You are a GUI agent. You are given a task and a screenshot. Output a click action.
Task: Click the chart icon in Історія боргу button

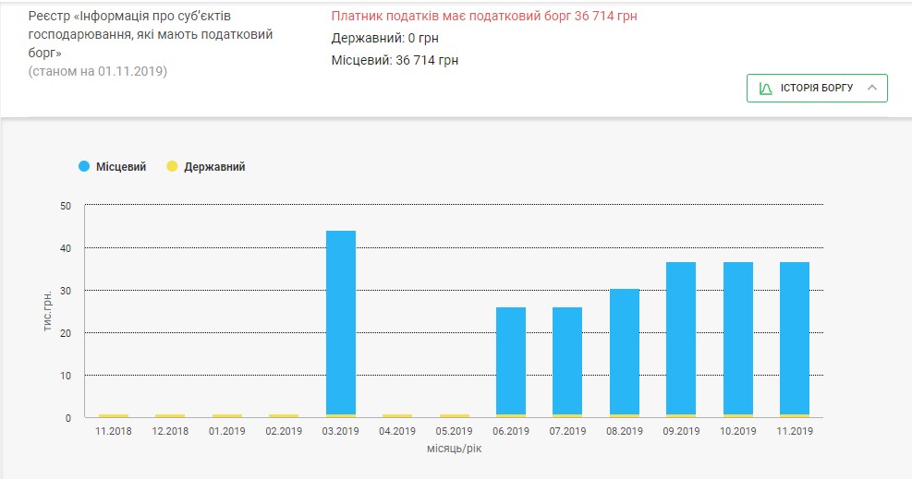tap(765, 89)
